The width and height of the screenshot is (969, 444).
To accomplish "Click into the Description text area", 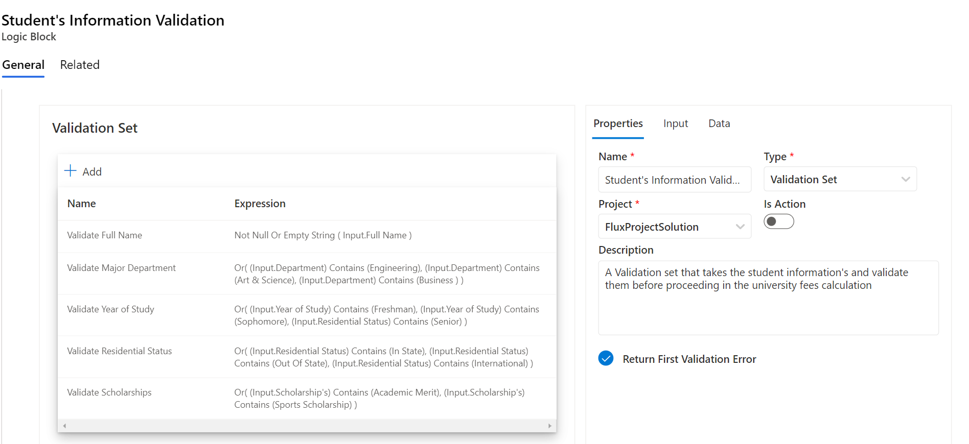I will (x=768, y=298).
